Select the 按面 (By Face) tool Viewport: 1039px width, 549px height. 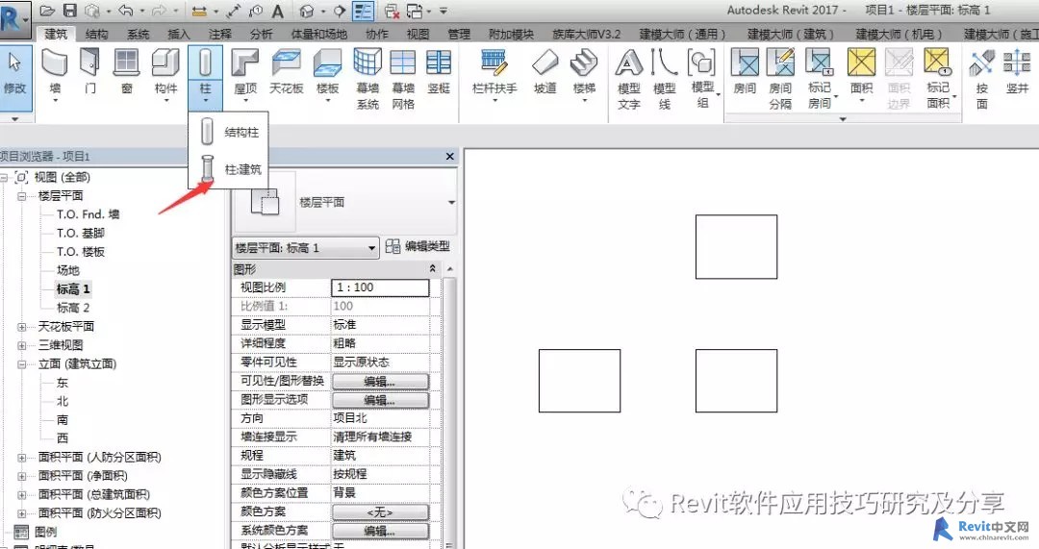click(981, 78)
